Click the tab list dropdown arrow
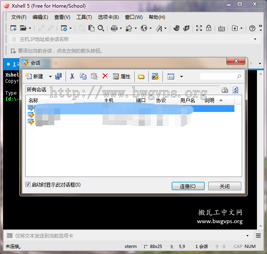Screen dimensions: 267x254 click(260, 63)
